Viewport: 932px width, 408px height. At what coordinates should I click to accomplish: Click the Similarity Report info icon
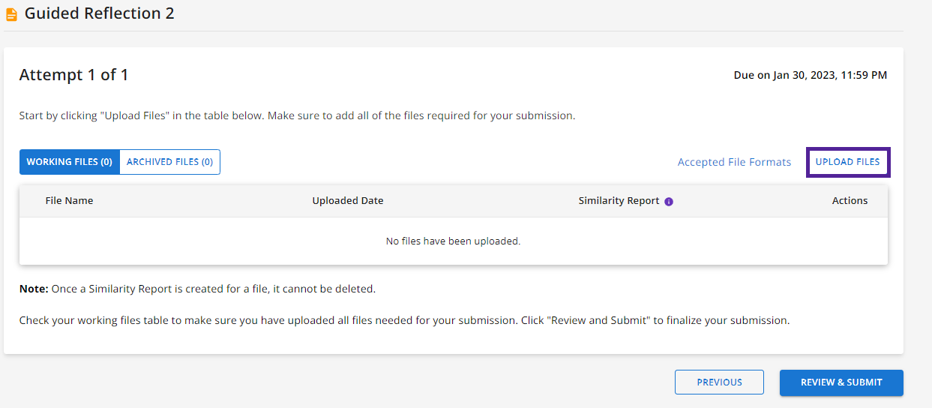[669, 202]
